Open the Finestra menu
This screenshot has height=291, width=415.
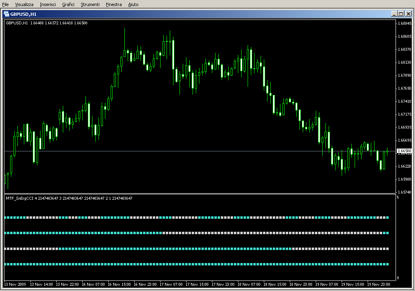[x=113, y=4]
